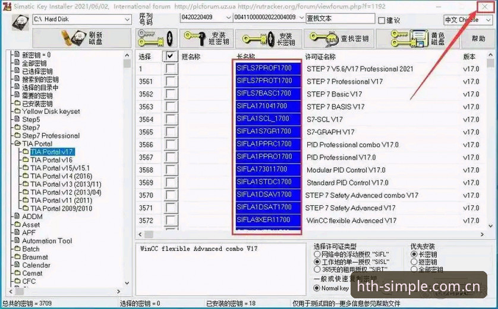Viewport: 498px width, 309px height.
Task: Select 搜索到的密钥 tree item
Action: click(x=40, y=79)
